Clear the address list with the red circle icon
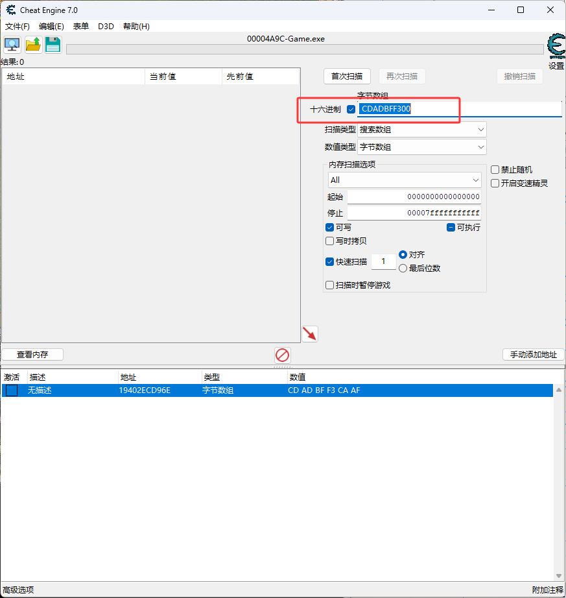Screen dimensions: 566x598 point(283,355)
